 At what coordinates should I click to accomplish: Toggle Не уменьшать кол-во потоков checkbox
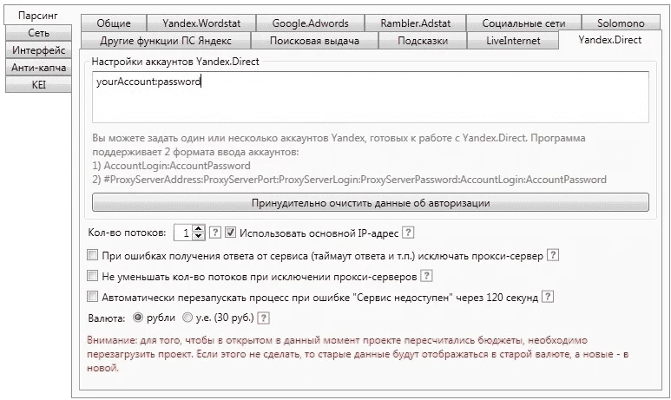coord(92,276)
